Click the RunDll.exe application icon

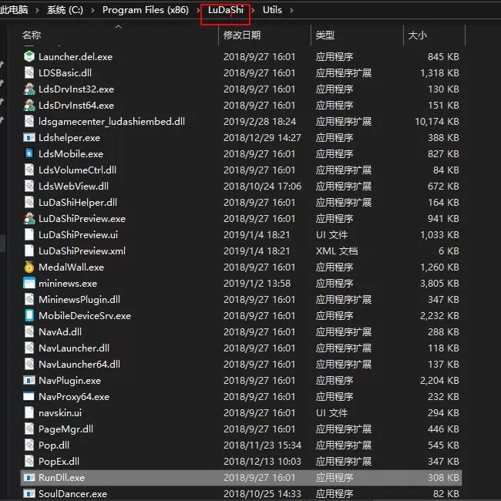[x=29, y=477]
